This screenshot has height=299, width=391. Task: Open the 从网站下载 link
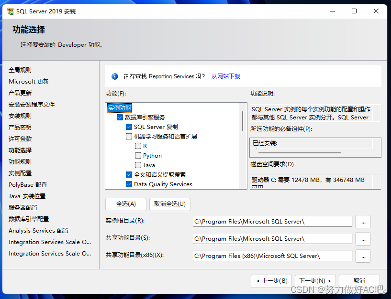click(x=226, y=76)
